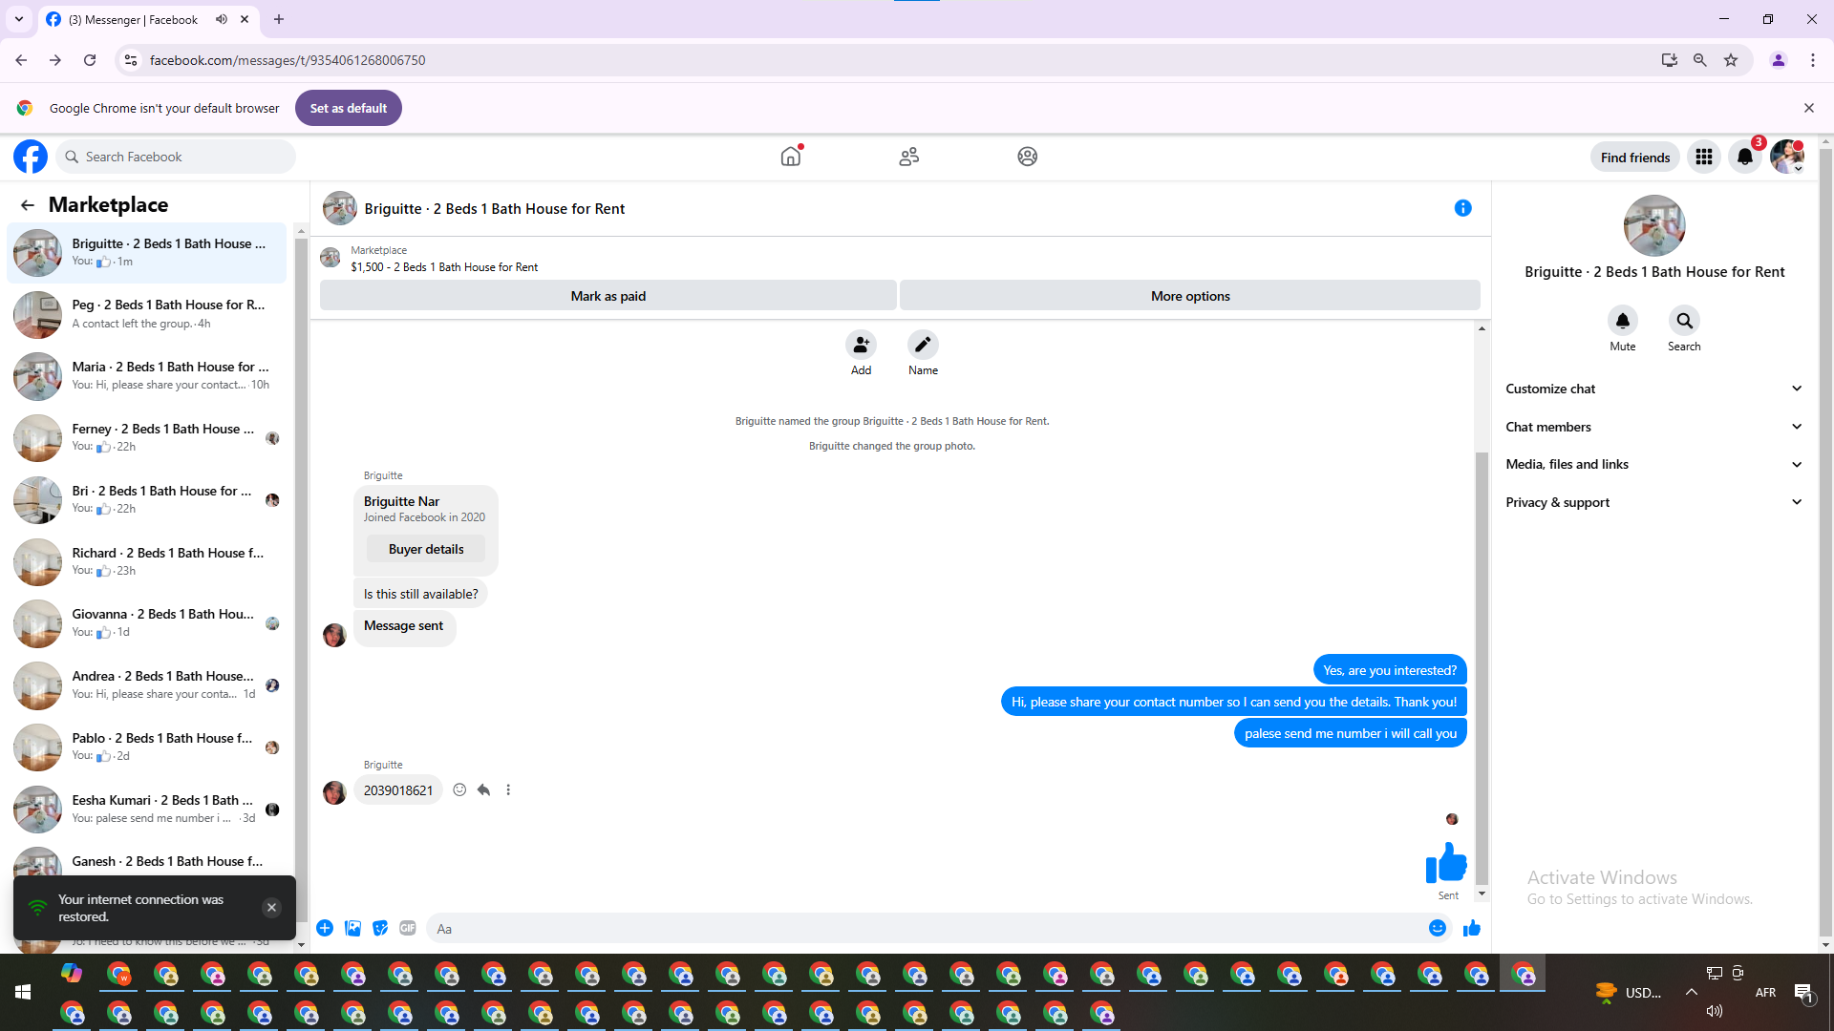Go to the Home feed icon

[x=791, y=157]
